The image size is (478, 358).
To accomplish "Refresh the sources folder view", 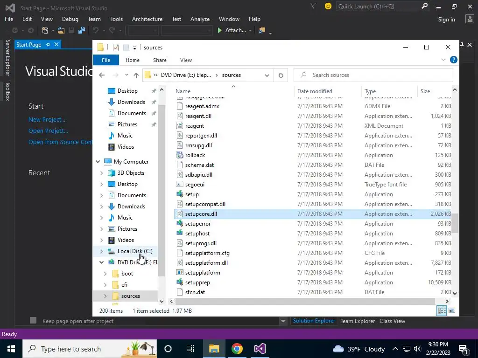I will [281, 75].
